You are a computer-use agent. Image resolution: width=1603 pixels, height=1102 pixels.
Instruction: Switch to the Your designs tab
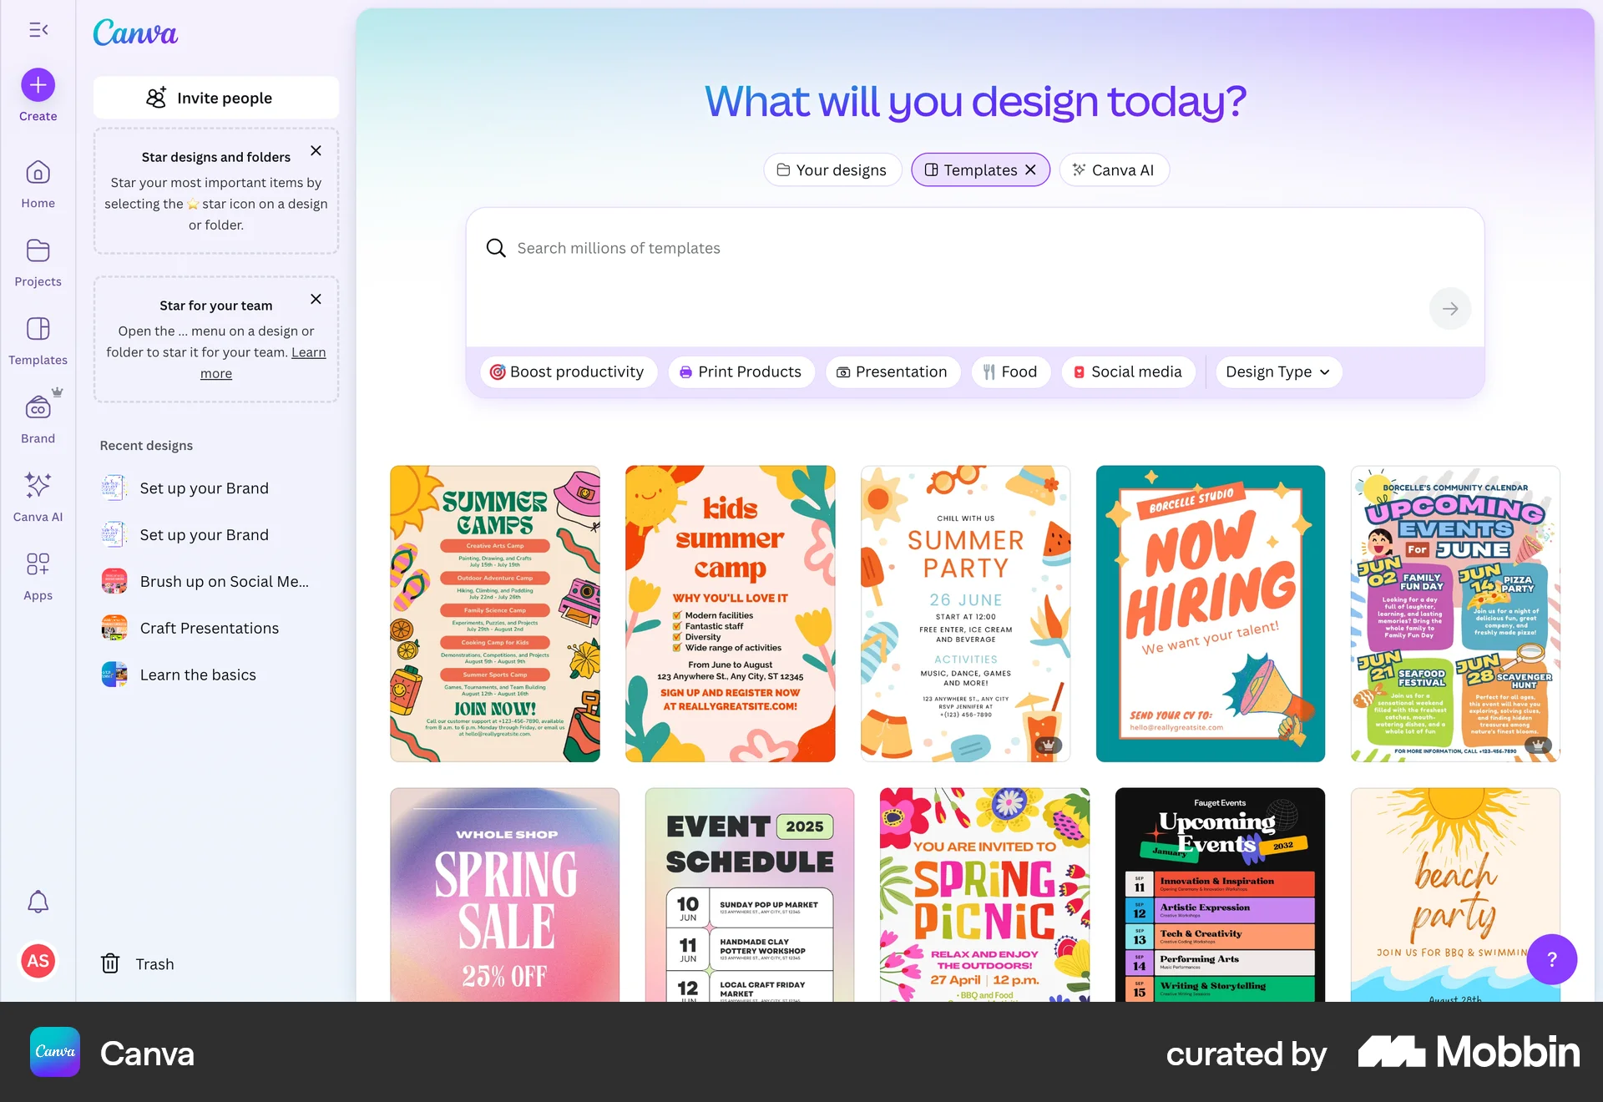click(x=832, y=169)
